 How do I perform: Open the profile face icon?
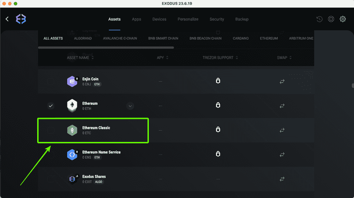pyautogui.click(x=331, y=19)
